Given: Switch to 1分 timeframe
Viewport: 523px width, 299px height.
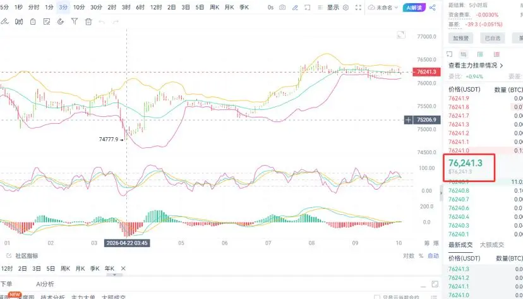Looking at the screenshot, I should pyautogui.click(x=49, y=7).
